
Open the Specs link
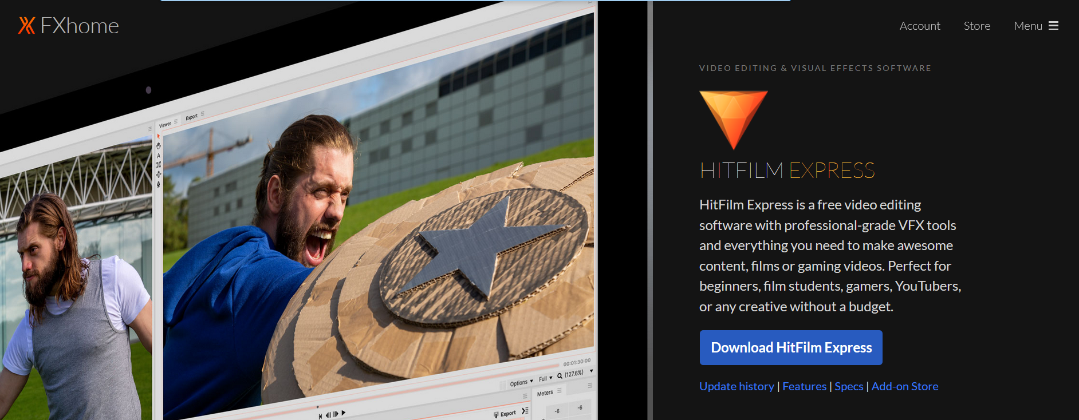pyautogui.click(x=849, y=386)
